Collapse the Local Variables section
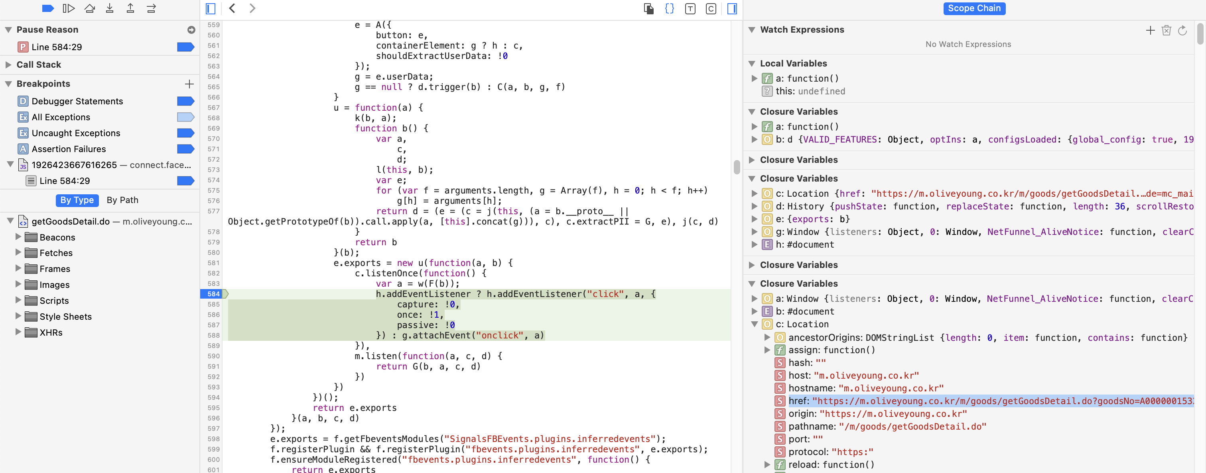The image size is (1206, 473). click(x=751, y=64)
